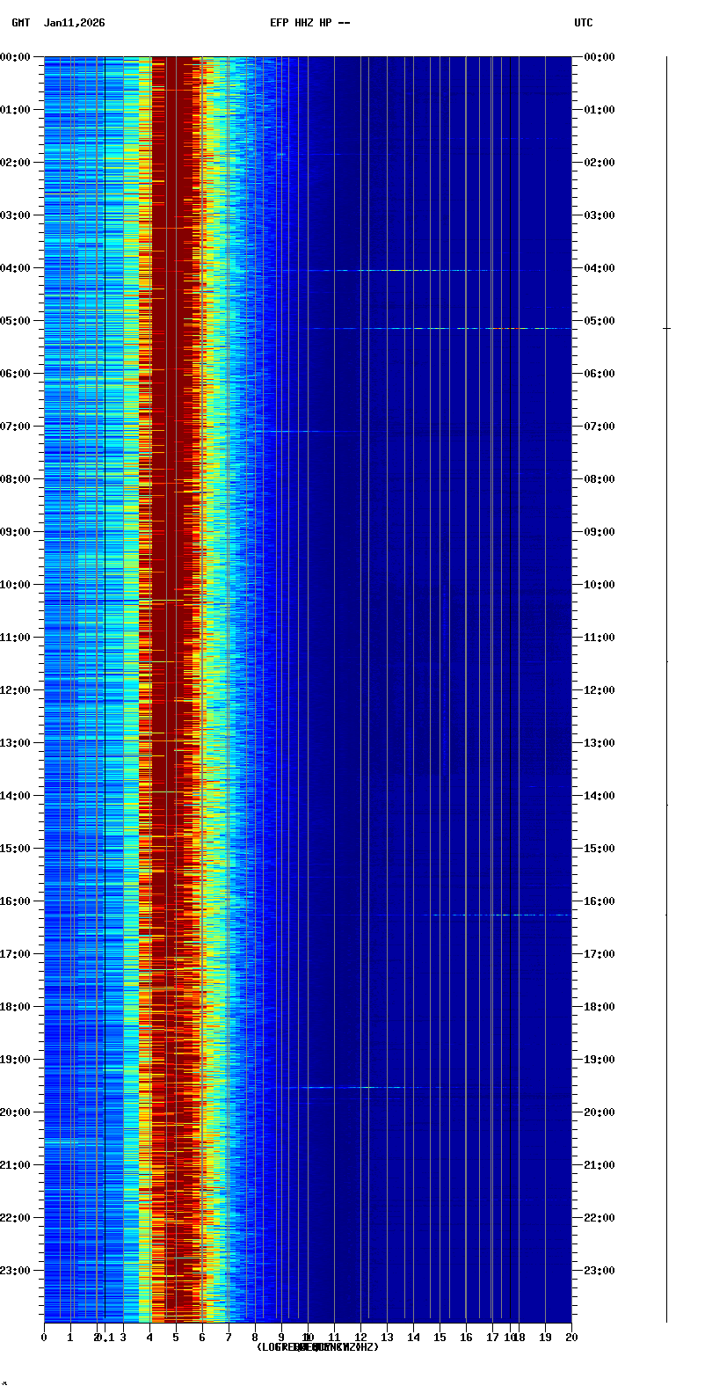This screenshot has width=705, height=1393.
Task: Click the bright horizontal streak just after 04:00
Action: pos(396,270)
